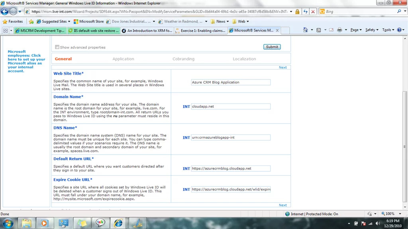408x229 pixels.
Task: Click the Zoom level magnifier in status bar
Action: coord(383,213)
